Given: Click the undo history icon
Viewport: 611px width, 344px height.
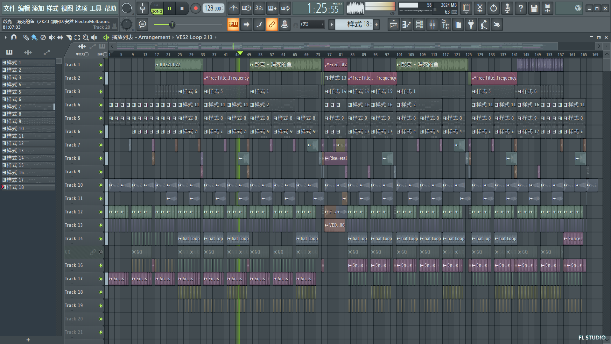Looking at the screenshot, I should pyautogui.click(x=494, y=8).
